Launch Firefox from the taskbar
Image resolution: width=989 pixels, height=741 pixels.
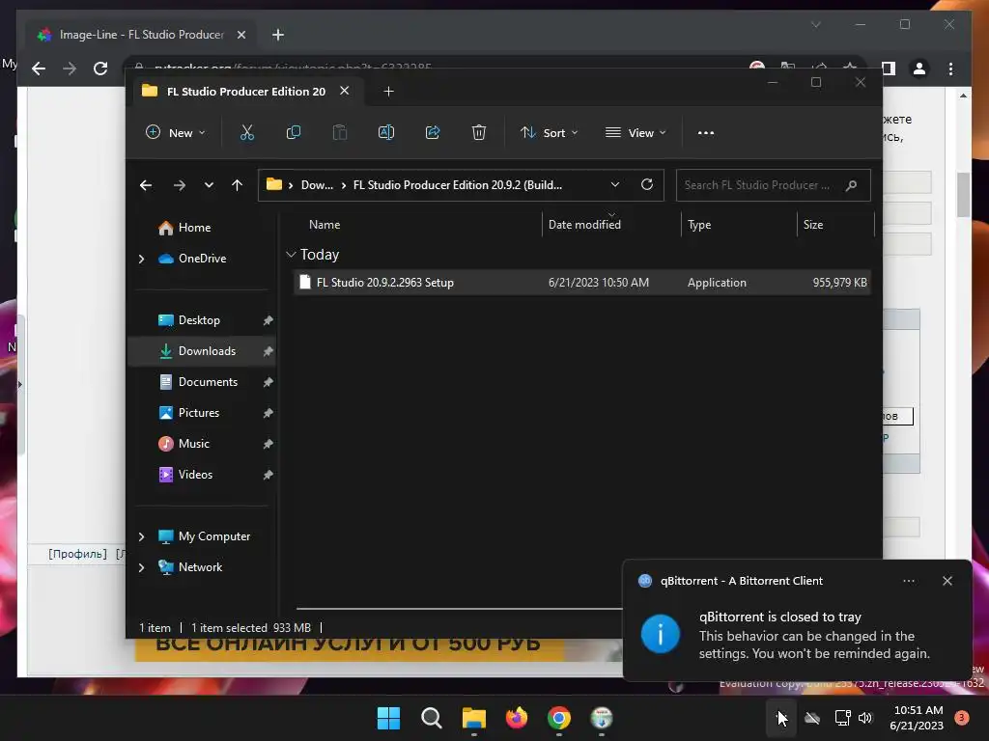(517, 718)
